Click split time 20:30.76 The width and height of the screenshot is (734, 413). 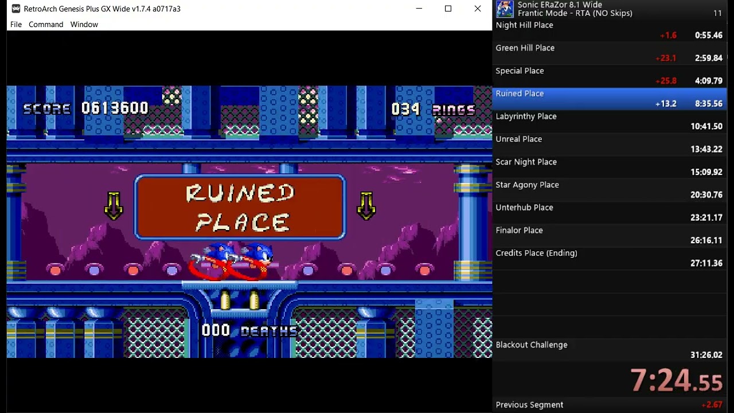coord(706,195)
